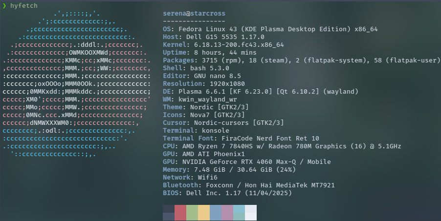Click the cyan color swatch
The width and height of the screenshot is (441, 221).
239,213
